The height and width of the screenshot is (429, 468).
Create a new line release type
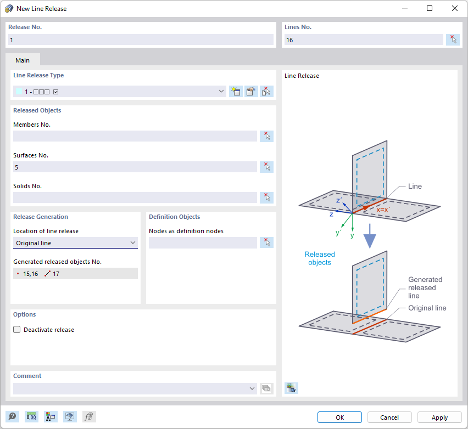tap(236, 91)
